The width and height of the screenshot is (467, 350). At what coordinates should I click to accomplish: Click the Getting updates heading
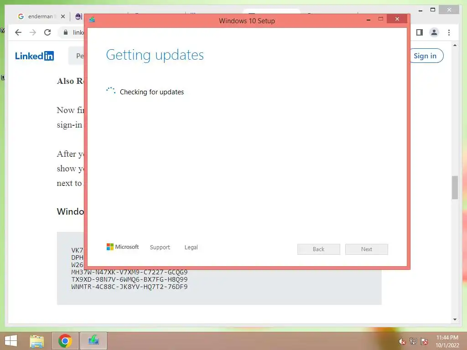click(155, 55)
